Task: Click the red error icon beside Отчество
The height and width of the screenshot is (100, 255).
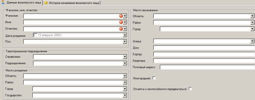Action: point(121,29)
